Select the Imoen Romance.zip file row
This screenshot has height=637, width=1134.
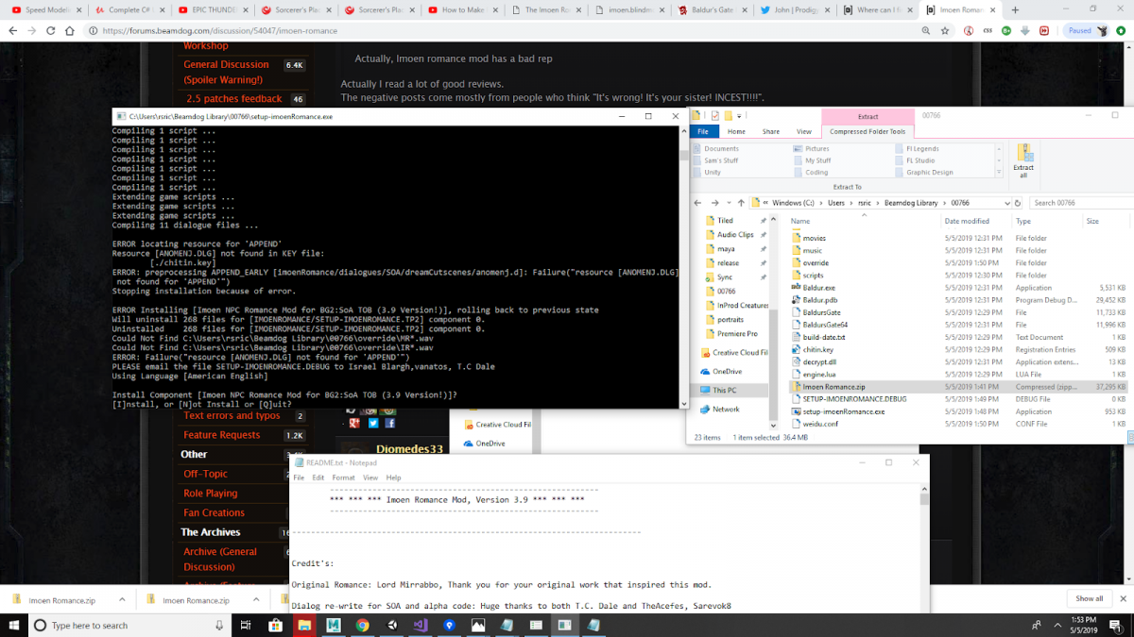[957, 387]
